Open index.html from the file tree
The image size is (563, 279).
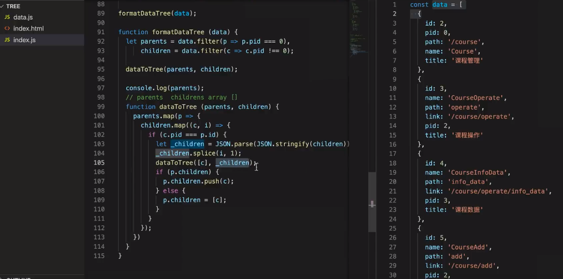[x=29, y=28]
